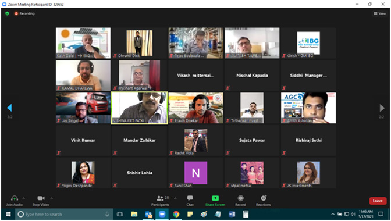Open the Participants list icon
Viewport: 391px width, 221px height.
[160, 198]
